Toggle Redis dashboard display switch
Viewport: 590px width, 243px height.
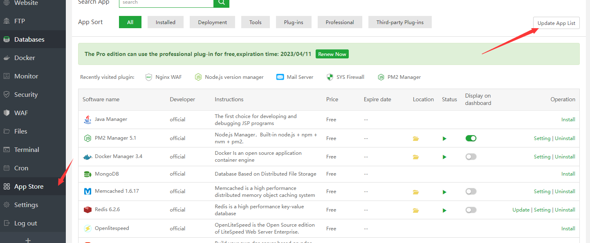coord(471,210)
